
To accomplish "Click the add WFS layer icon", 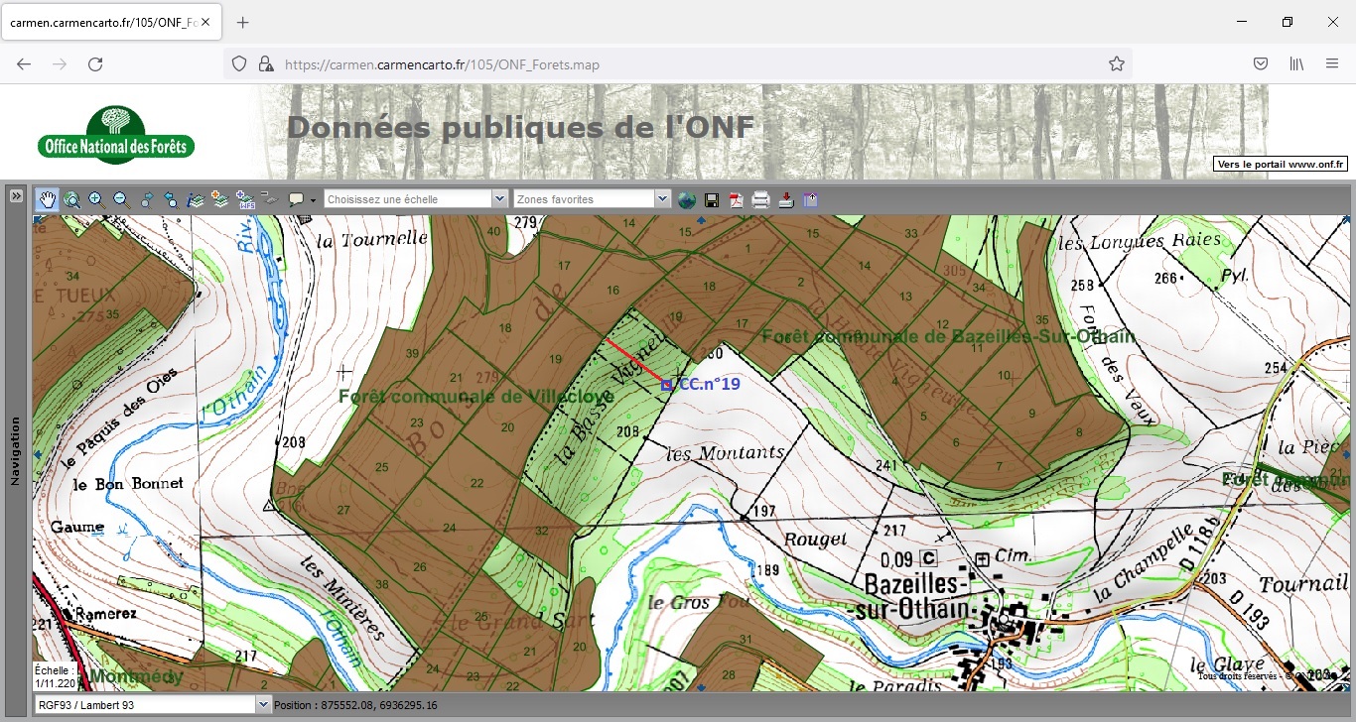I will [244, 199].
